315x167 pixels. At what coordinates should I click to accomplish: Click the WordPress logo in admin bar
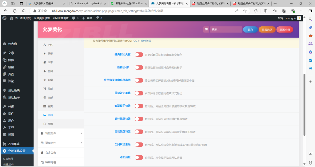tap(4, 18)
